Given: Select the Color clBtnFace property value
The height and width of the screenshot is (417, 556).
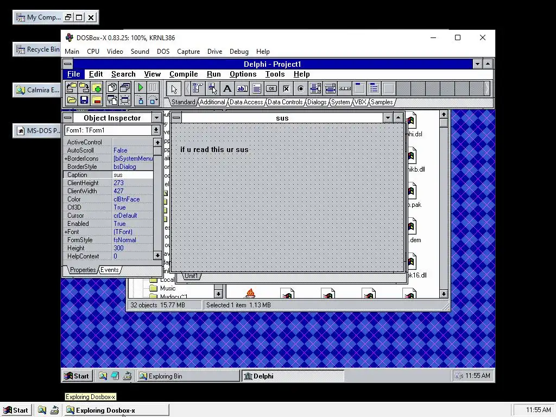Looking at the screenshot, I should [133, 199].
